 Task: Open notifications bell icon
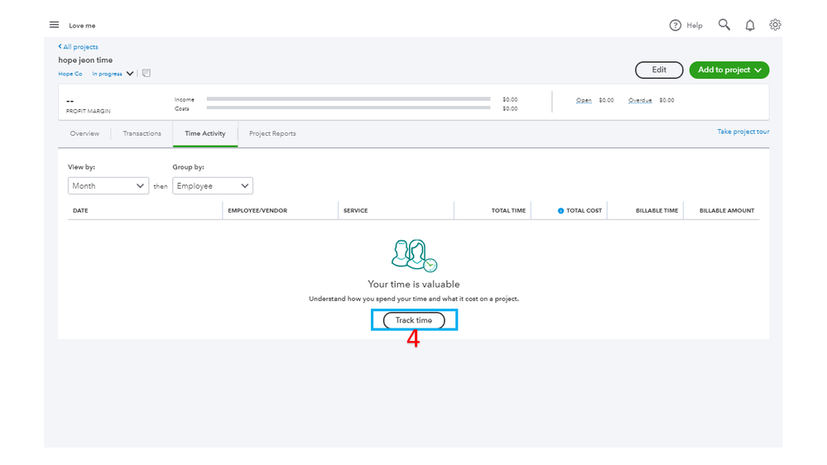(x=750, y=26)
